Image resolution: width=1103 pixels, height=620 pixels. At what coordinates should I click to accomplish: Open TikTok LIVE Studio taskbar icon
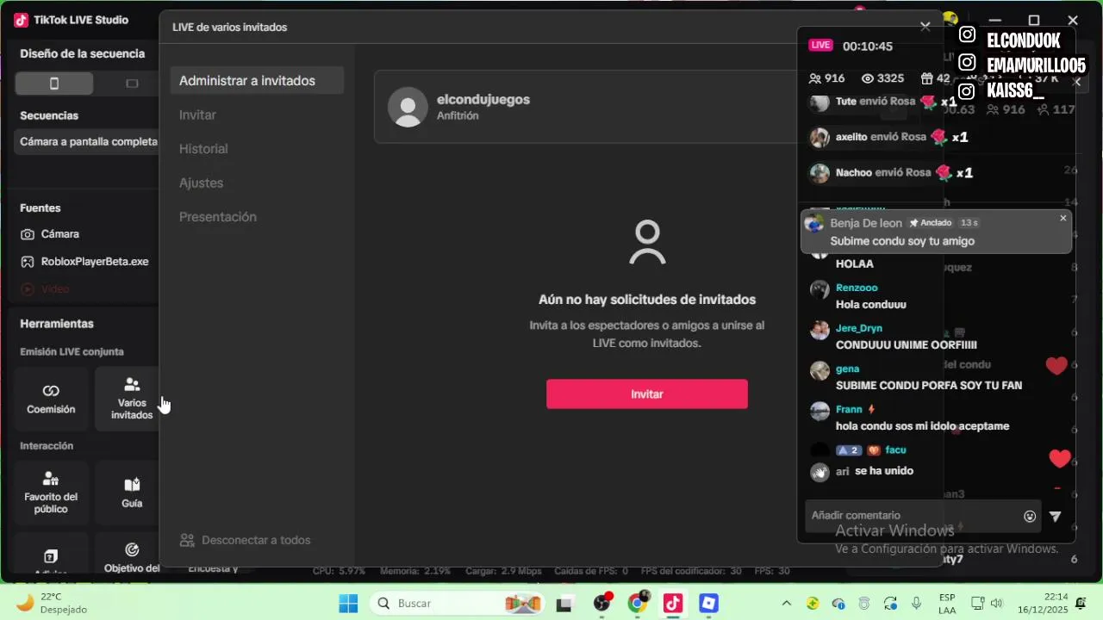[x=673, y=604]
